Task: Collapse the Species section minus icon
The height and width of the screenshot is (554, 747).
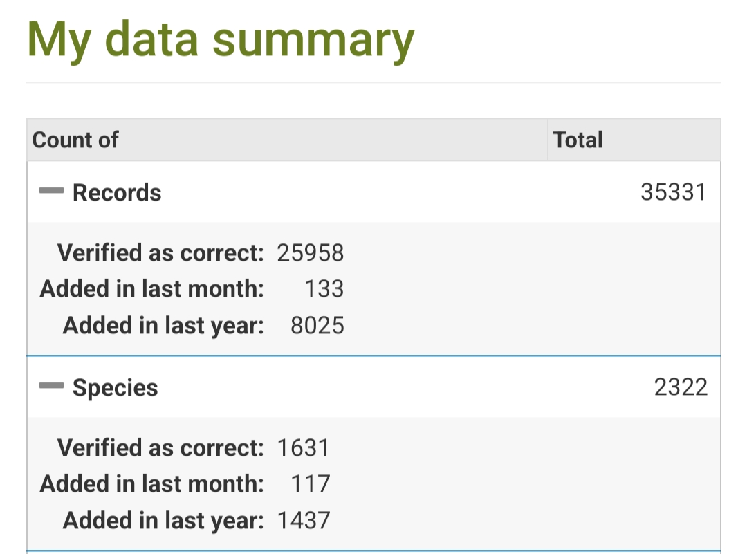Action: tap(51, 387)
